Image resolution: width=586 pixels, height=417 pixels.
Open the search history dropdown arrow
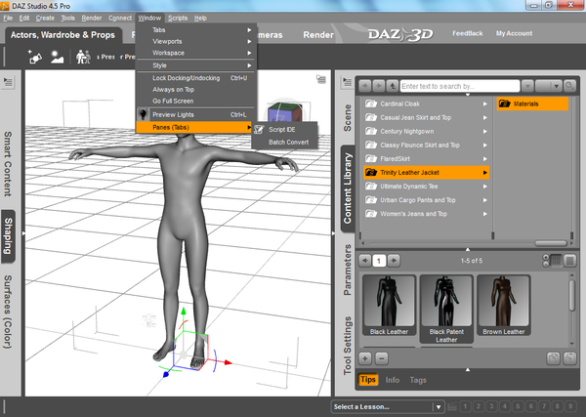point(527,86)
